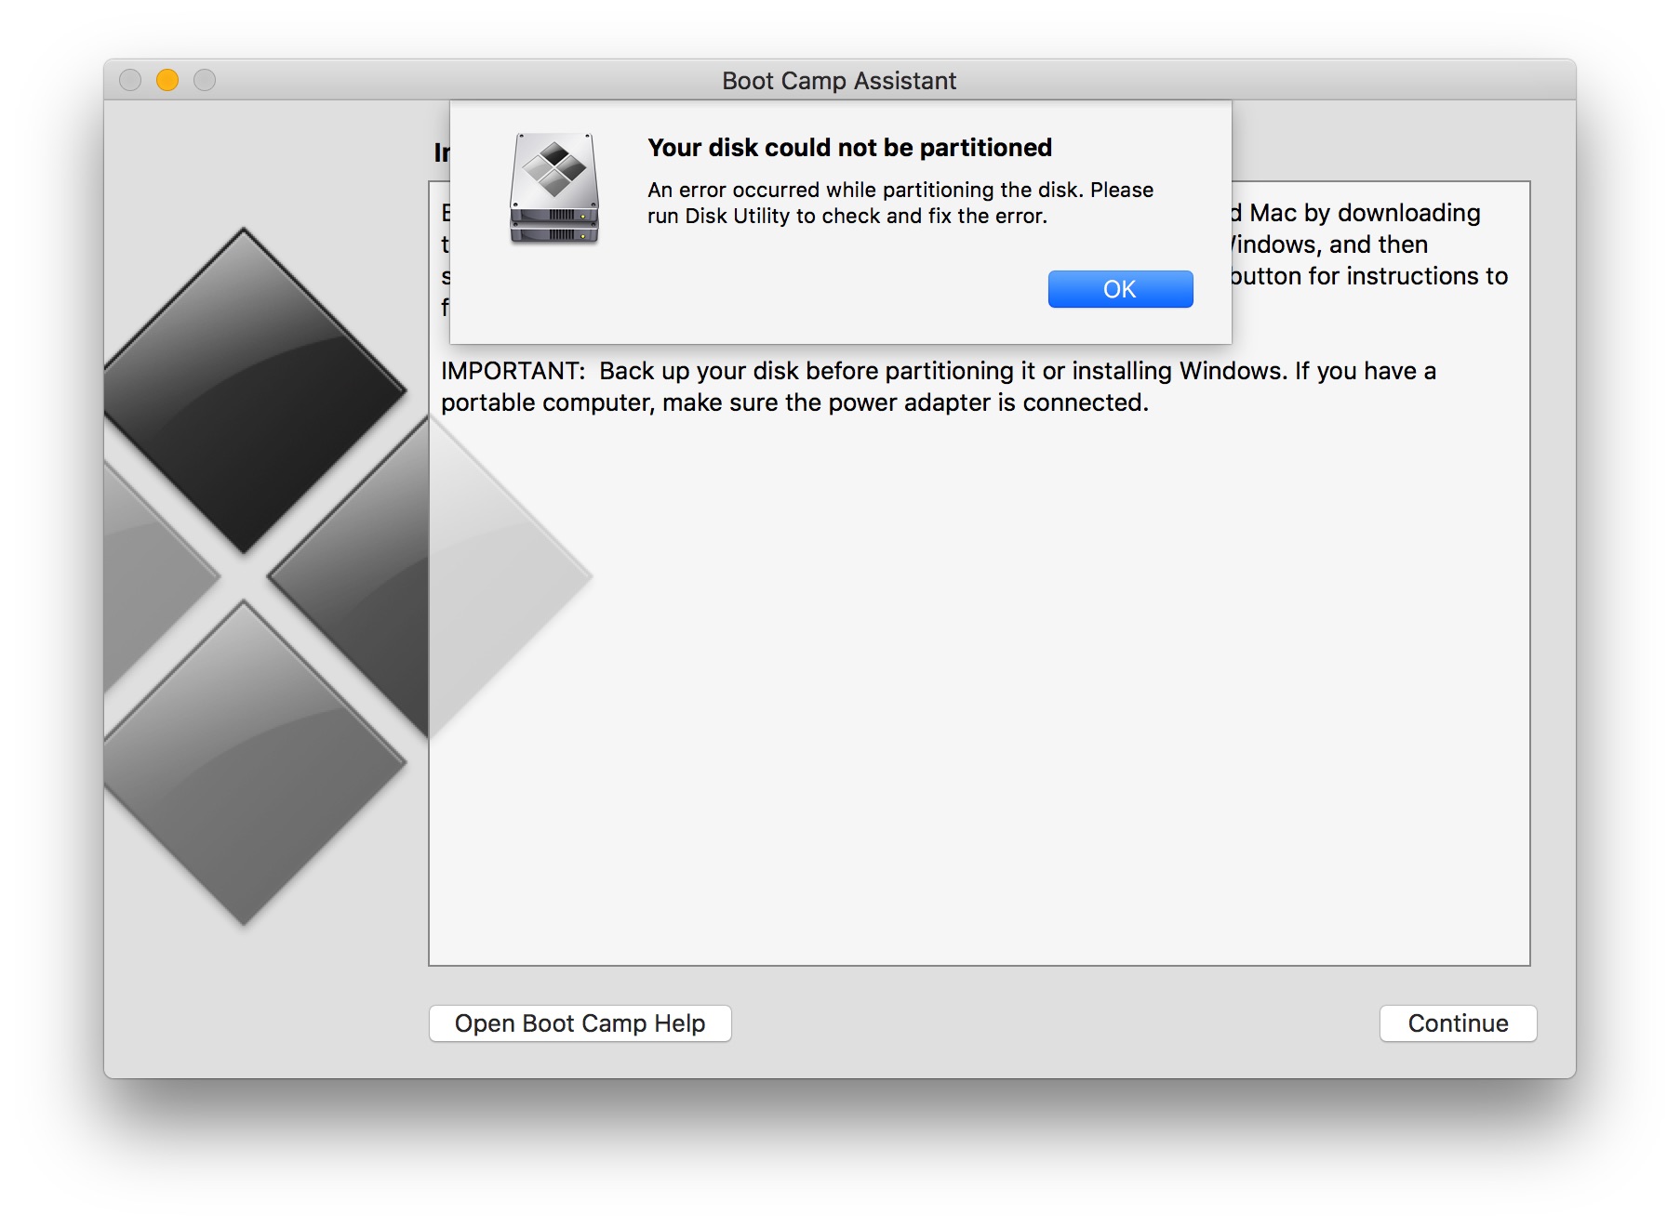Image resolution: width=1680 pixels, height=1227 pixels.
Task: Click the Boot Camp Assistant window title
Action: (839, 81)
